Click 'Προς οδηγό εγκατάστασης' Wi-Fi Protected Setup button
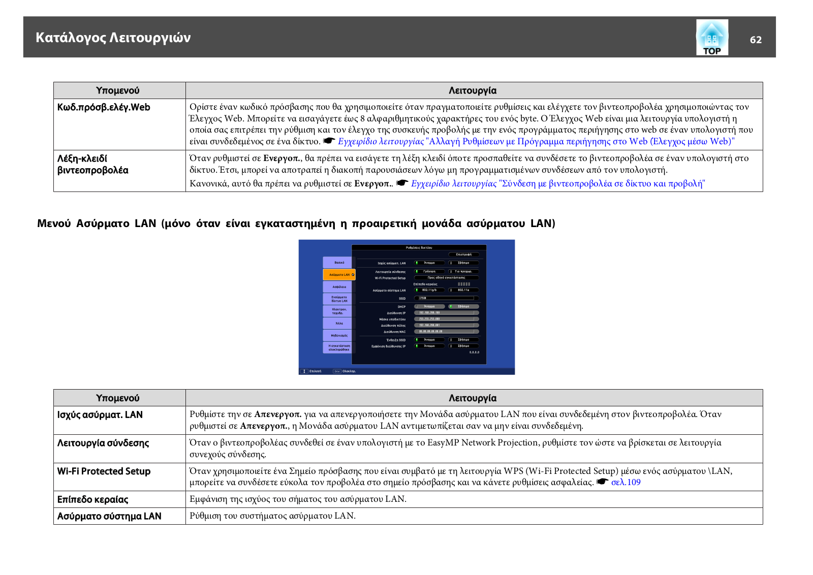813x575 pixels. (447, 277)
